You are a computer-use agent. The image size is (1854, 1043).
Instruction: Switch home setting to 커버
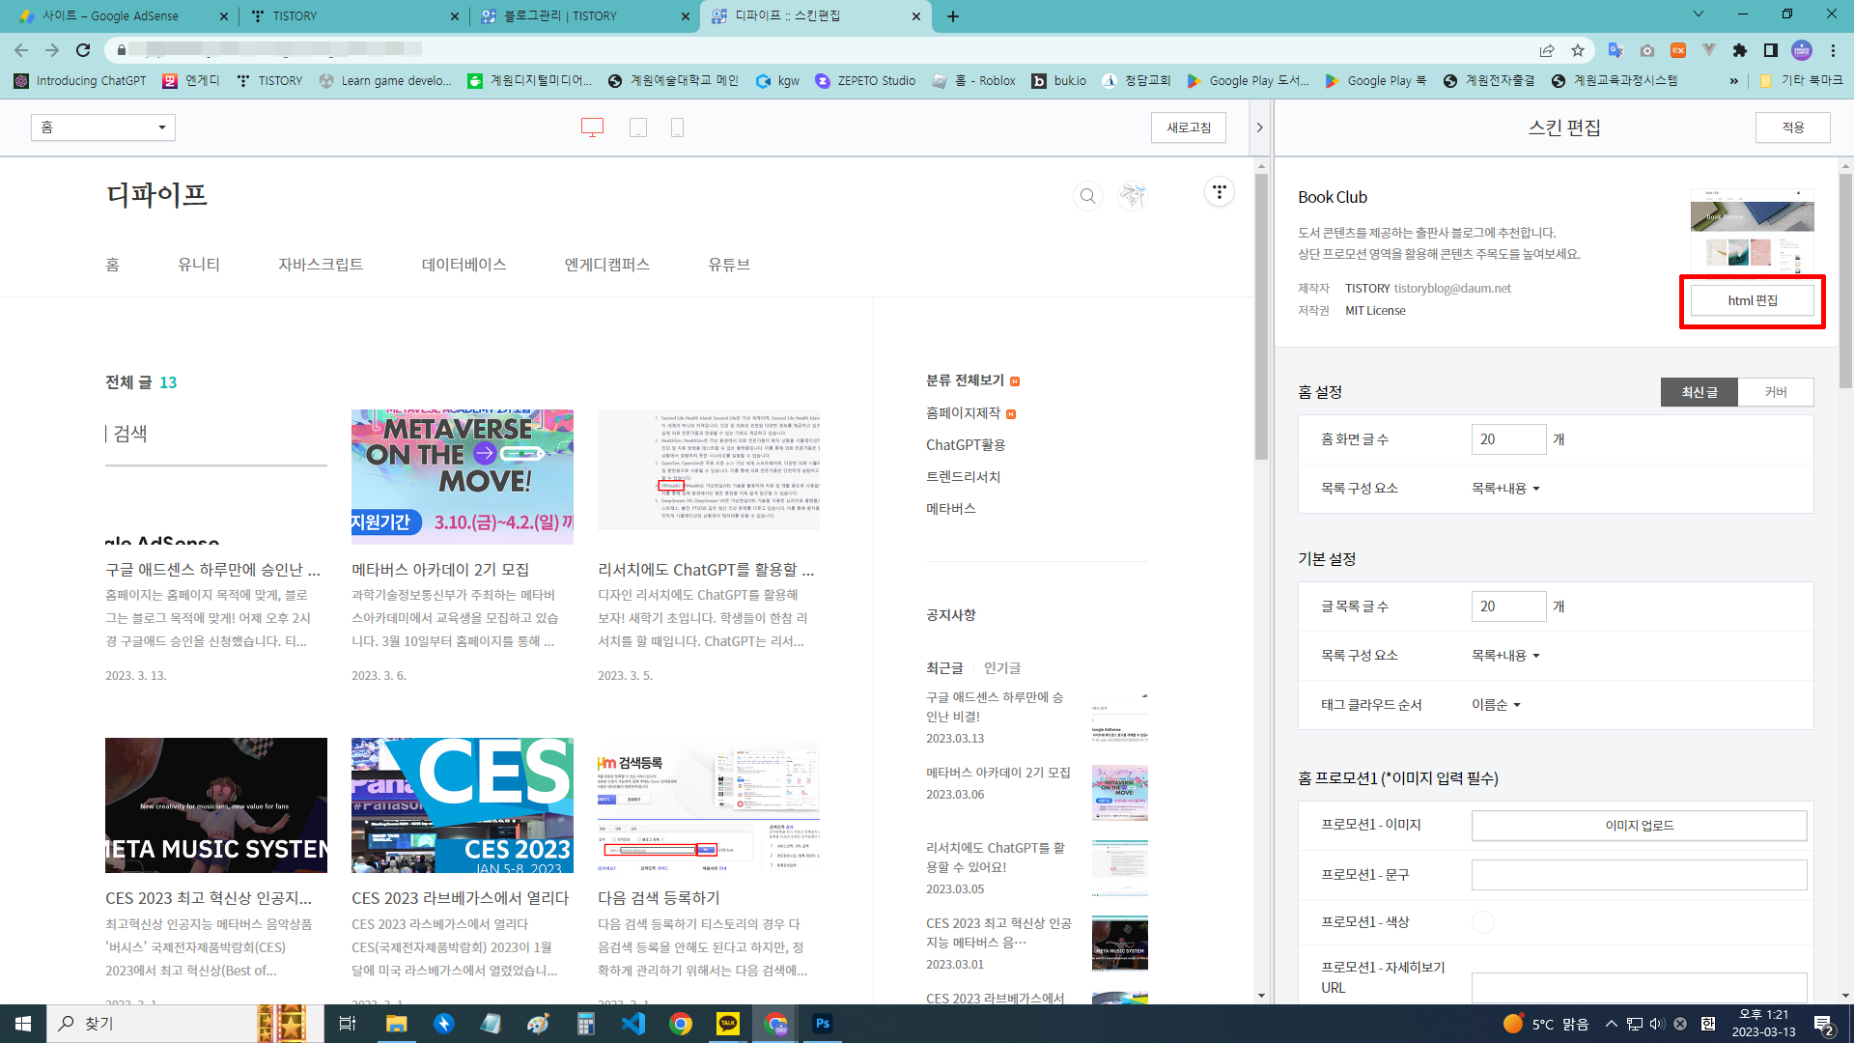[1776, 392]
